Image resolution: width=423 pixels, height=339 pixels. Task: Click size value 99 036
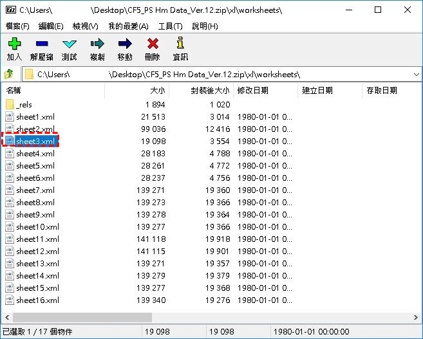(153, 129)
